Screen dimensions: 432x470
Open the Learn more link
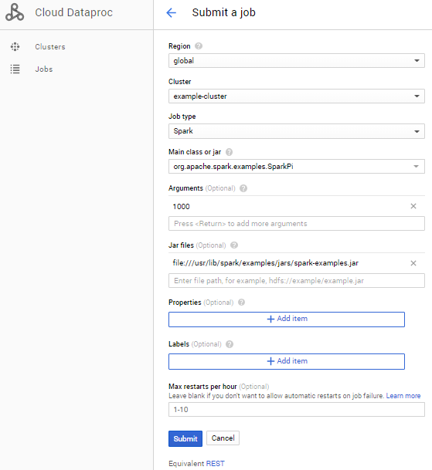coord(403,396)
